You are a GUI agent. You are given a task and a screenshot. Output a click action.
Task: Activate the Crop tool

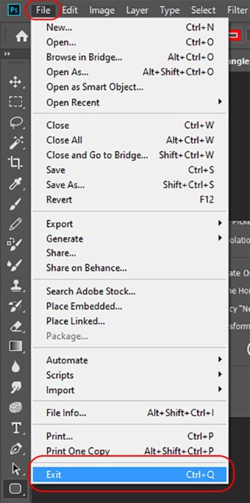15,163
